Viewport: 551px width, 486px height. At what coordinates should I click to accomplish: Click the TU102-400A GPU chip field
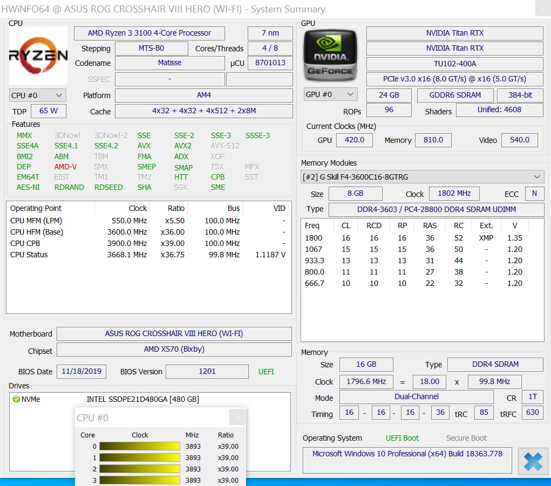click(455, 64)
